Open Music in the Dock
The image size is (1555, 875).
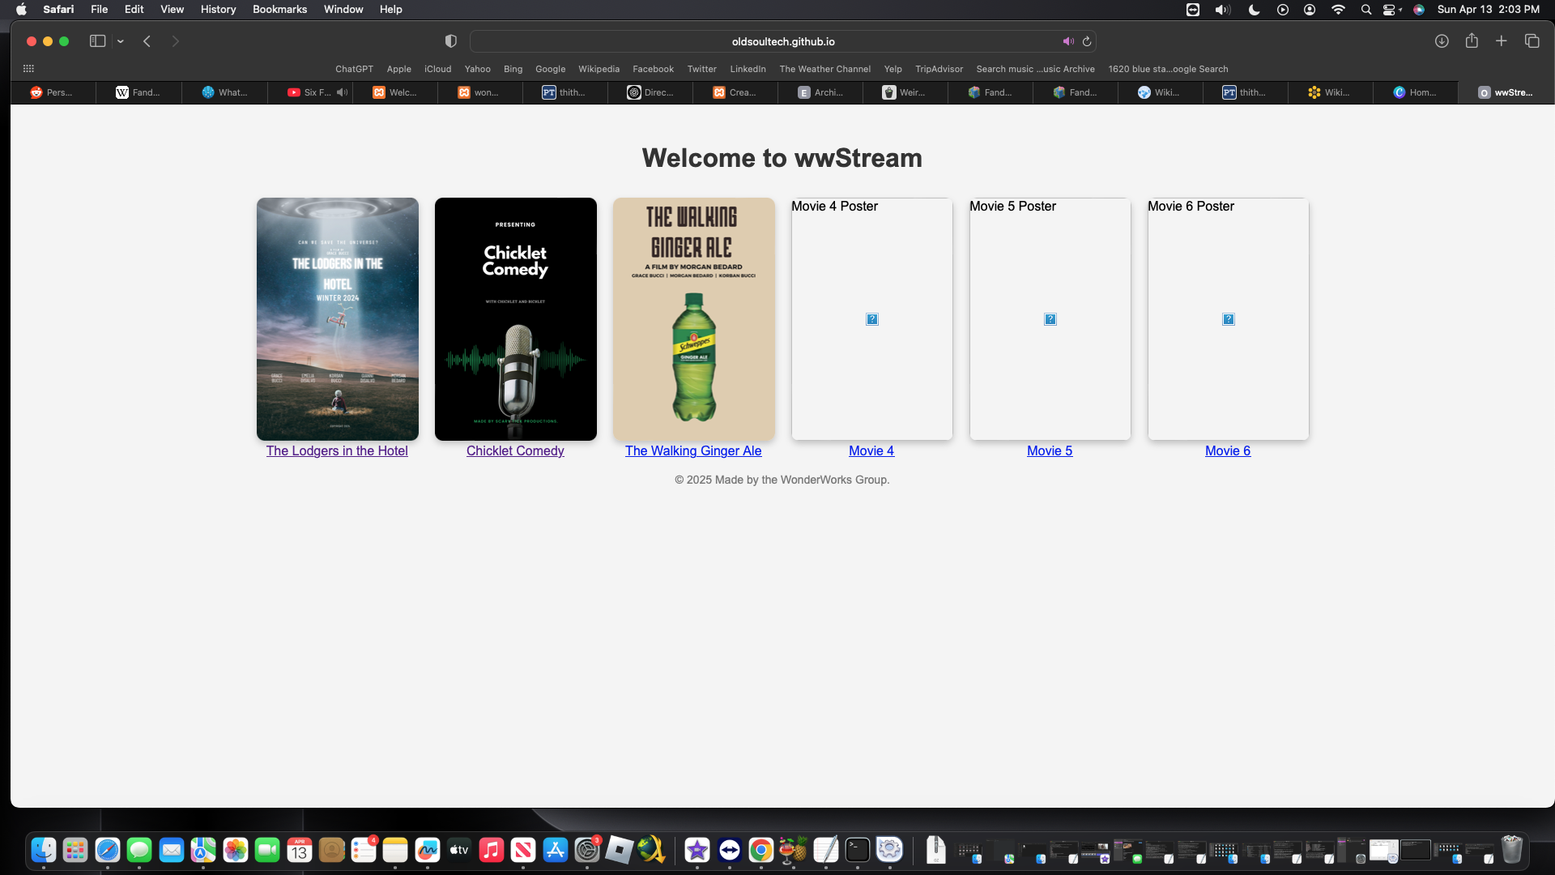pos(492,850)
